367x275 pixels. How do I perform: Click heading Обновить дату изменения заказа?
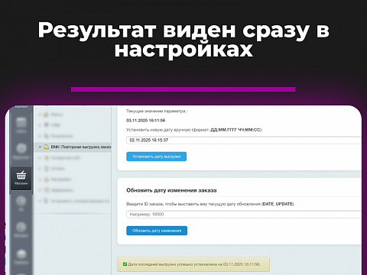(x=171, y=190)
